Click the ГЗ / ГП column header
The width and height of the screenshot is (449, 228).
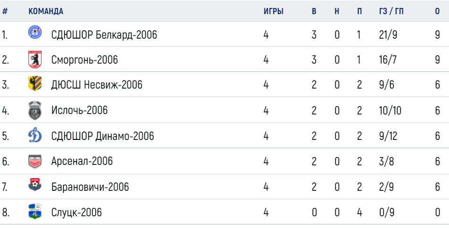(x=391, y=11)
